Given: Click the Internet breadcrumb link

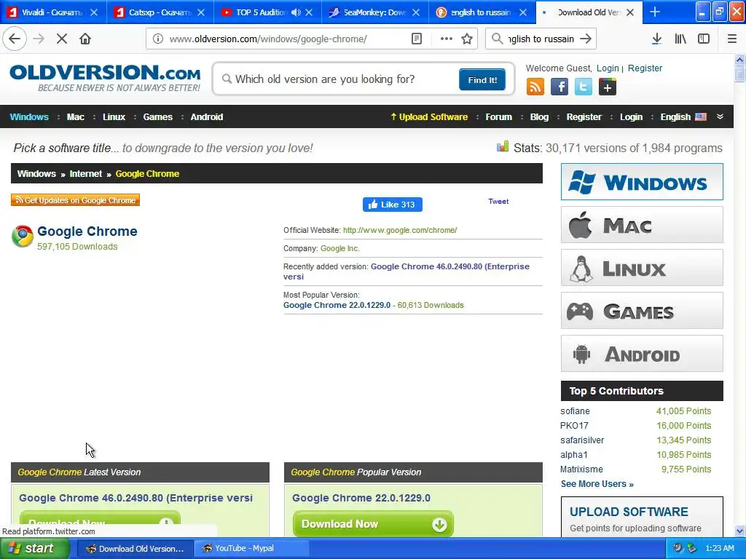Looking at the screenshot, I should [86, 173].
